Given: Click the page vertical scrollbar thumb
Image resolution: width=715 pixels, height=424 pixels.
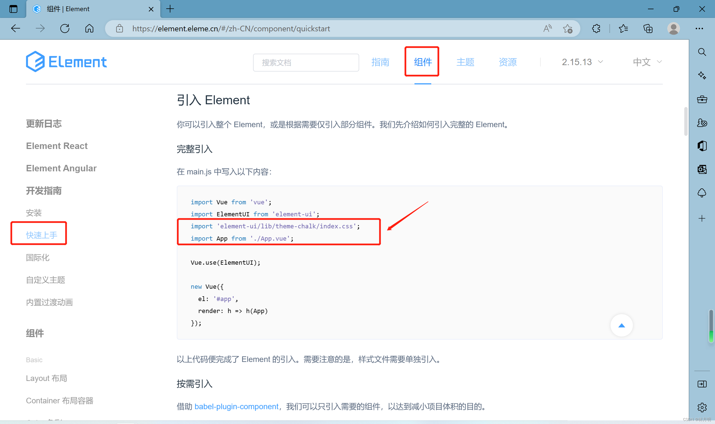Looking at the screenshot, I should [x=685, y=122].
